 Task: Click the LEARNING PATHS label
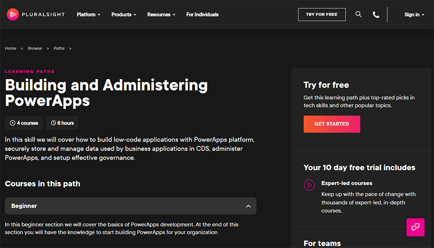pyautogui.click(x=30, y=72)
